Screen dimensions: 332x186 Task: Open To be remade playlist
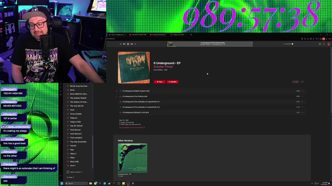tap(76, 114)
